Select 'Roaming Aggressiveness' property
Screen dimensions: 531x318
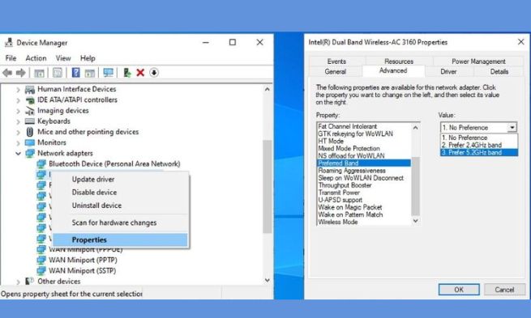[352, 171]
